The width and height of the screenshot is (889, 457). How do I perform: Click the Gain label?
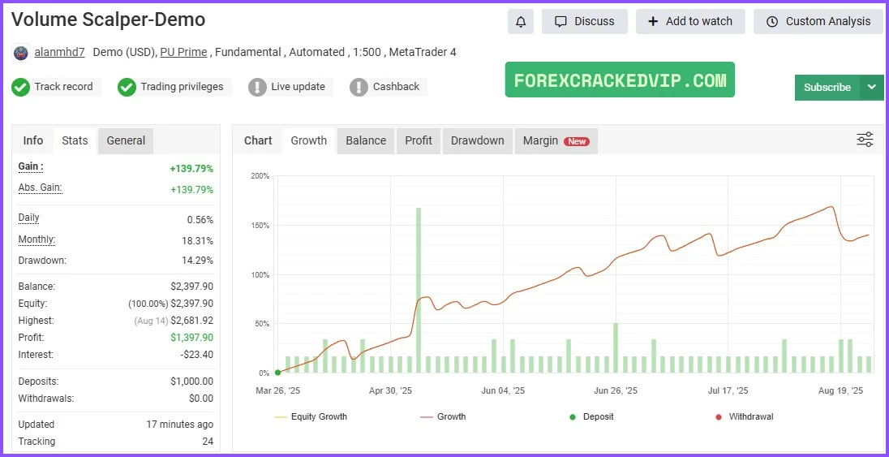coord(31,166)
